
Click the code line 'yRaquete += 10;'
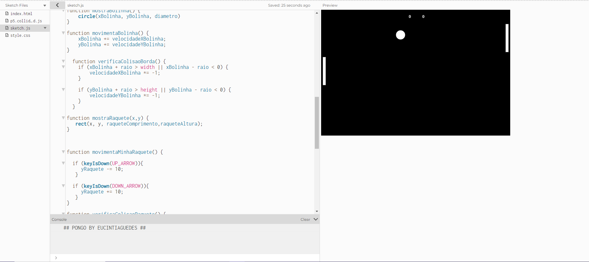point(102,192)
